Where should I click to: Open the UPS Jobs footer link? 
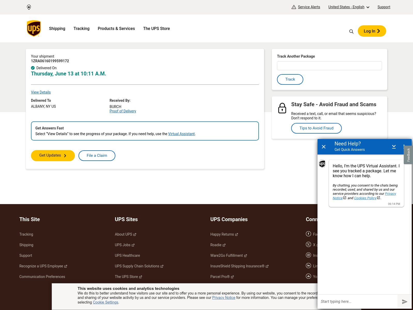coord(125,245)
